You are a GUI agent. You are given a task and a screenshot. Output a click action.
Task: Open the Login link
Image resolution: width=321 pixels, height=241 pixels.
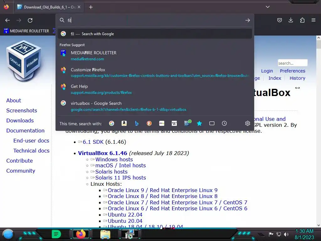point(267,71)
